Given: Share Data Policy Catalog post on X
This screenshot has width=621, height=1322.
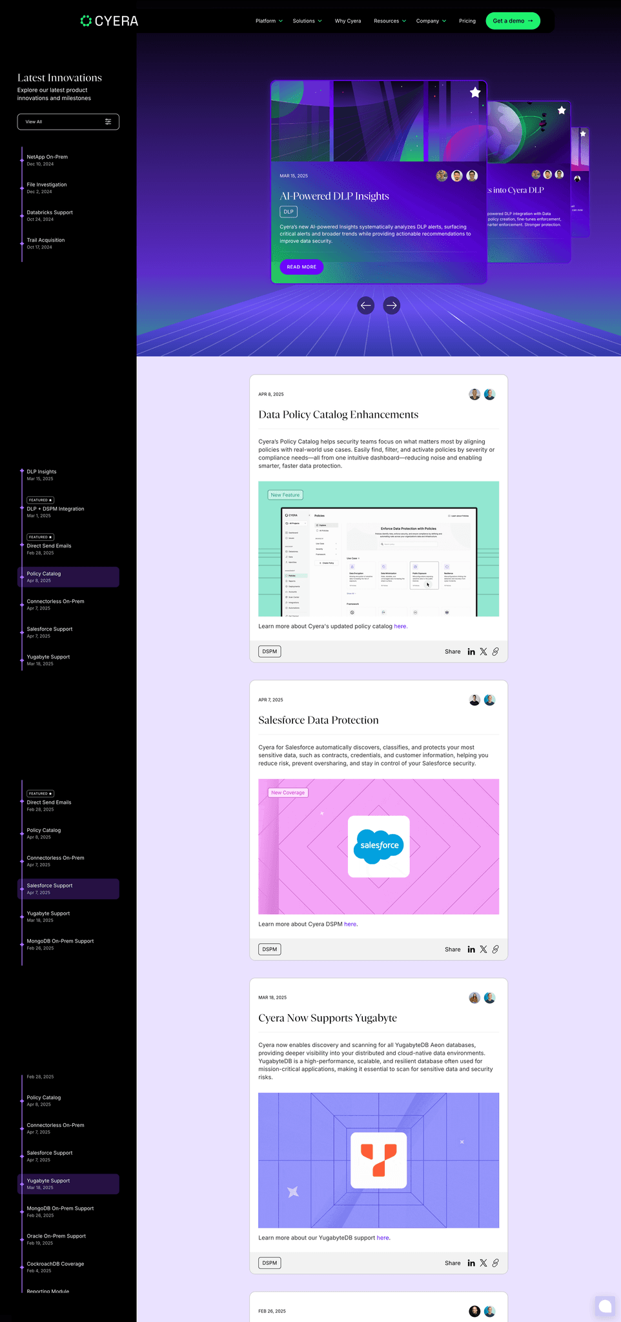Looking at the screenshot, I should pyautogui.click(x=484, y=652).
